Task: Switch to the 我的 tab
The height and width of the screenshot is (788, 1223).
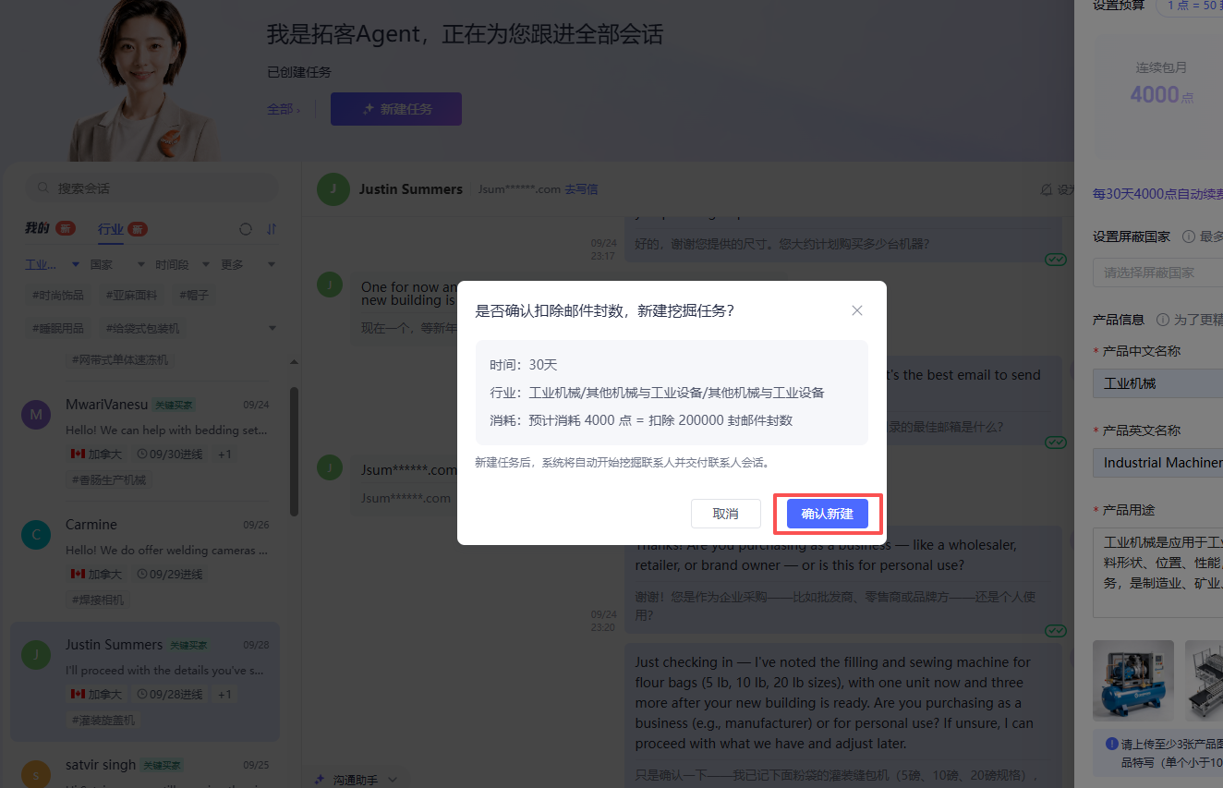Action: 37,228
